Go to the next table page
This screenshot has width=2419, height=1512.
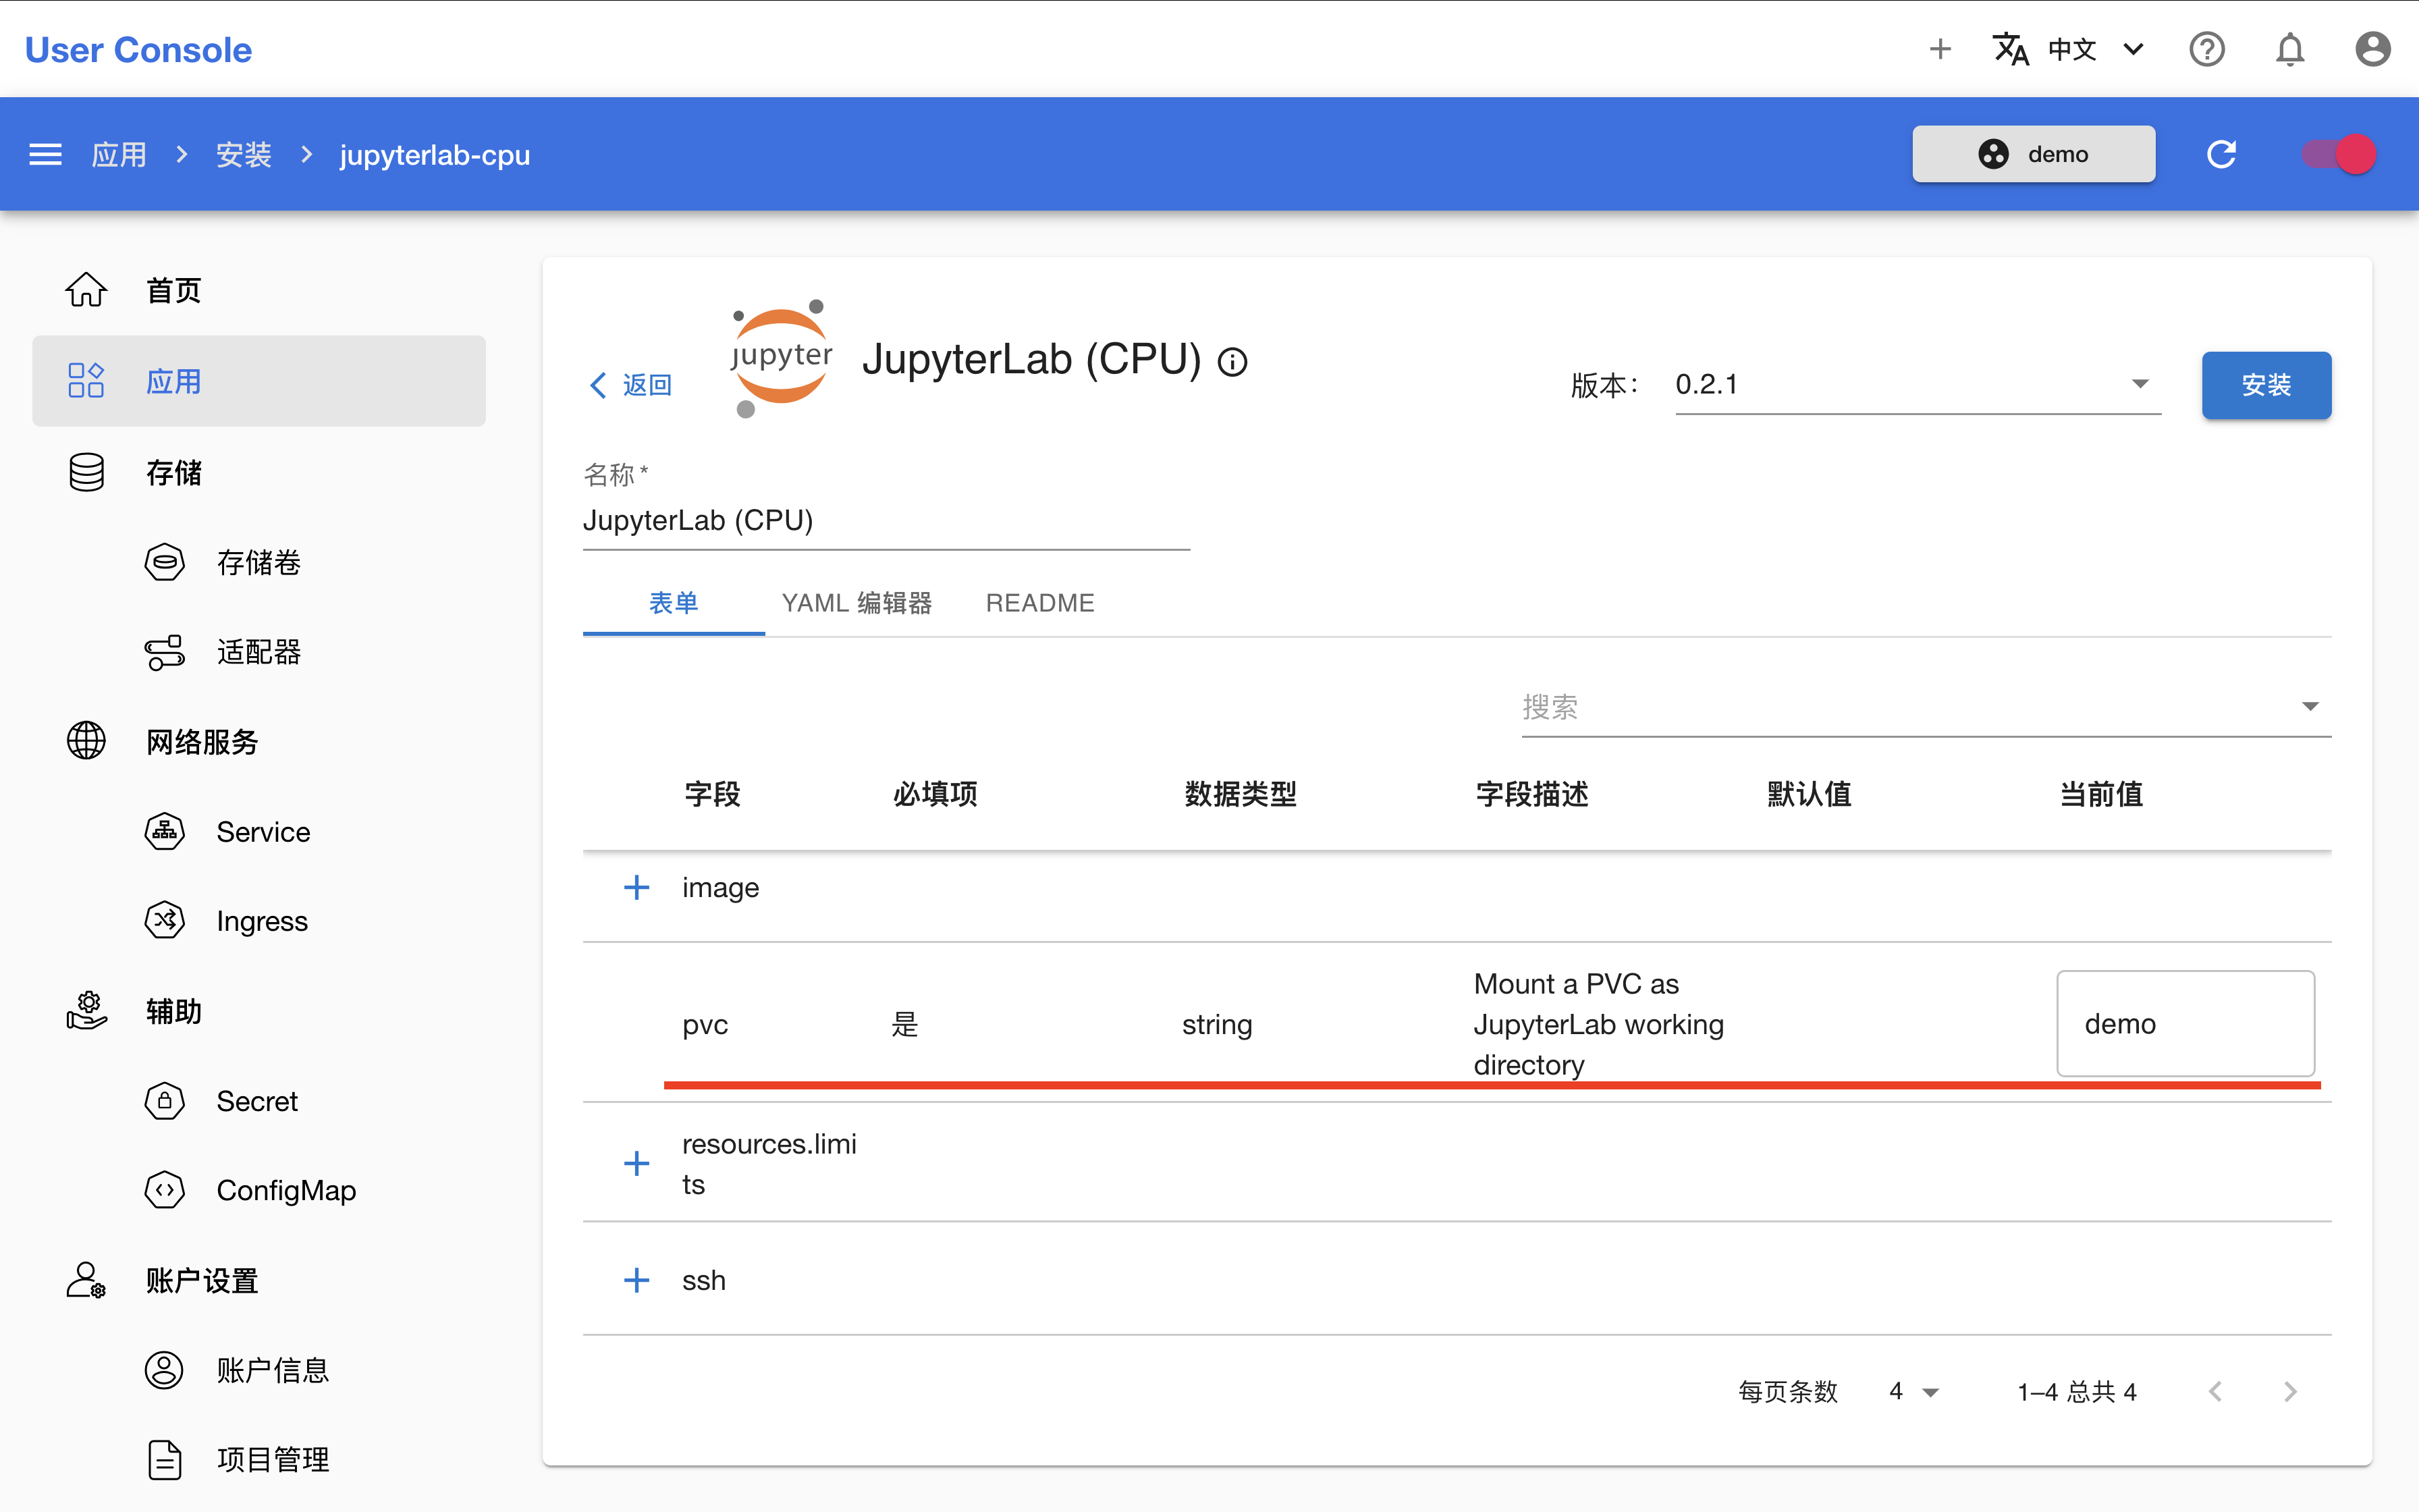tap(2289, 1391)
